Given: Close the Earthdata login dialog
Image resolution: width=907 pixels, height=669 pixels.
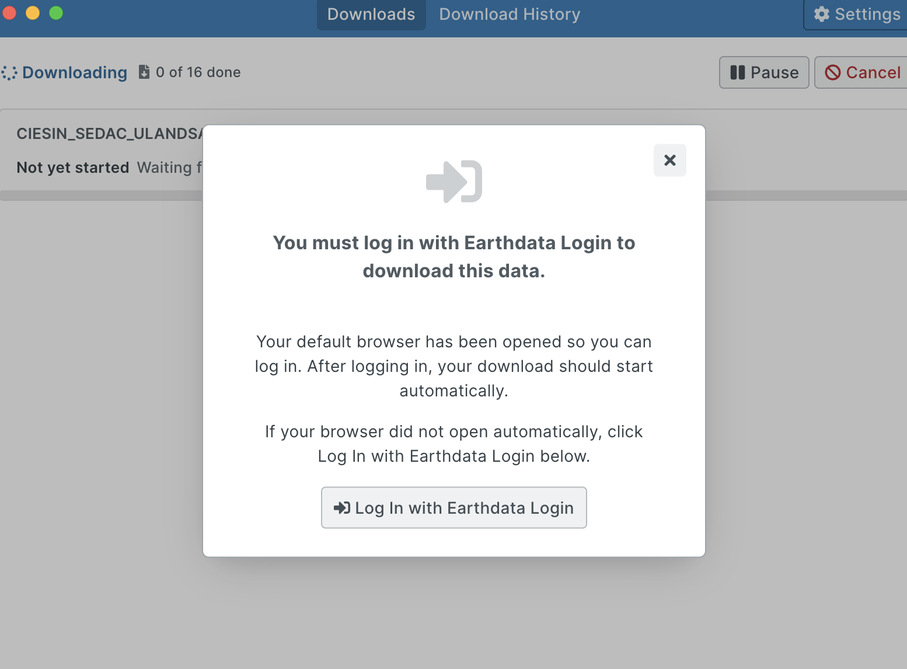Looking at the screenshot, I should click(x=669, y=160).
